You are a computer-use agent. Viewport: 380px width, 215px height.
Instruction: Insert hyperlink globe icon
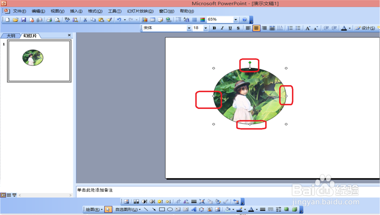click(x=169, y=20)
